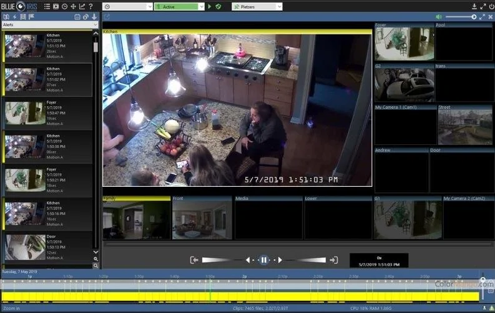495x313 pixels.
Task: Select the Kitchen 1:51:13 PM alert clip
Action: click(47, 46)
